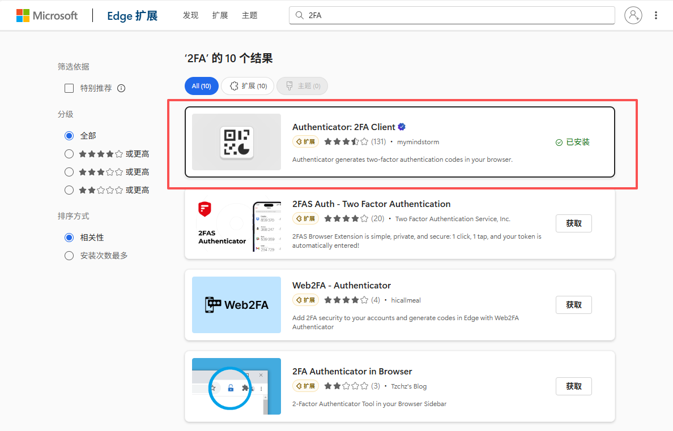Switch to the 扩展 (10) filter tab
This screenshot has height=431, width=673.
248,86
